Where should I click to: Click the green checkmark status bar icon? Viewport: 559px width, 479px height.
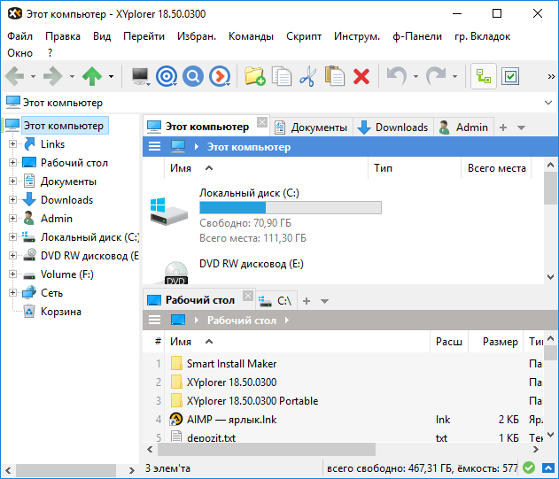[x=529, y=467]
